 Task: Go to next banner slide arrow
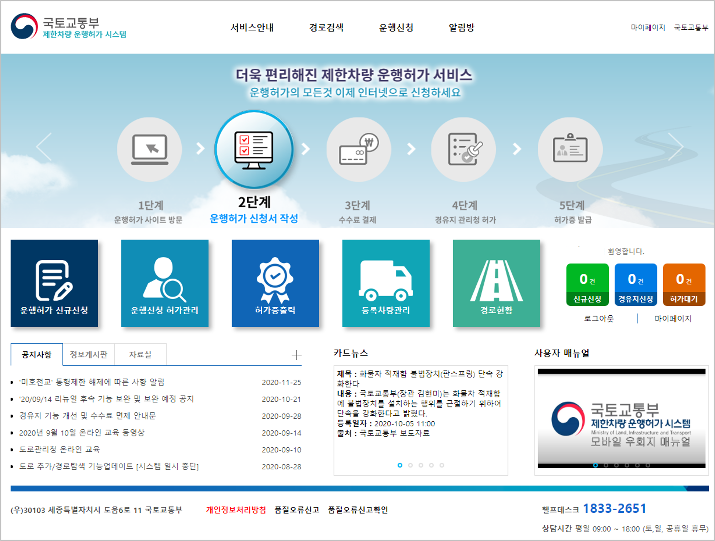point(676,146)
